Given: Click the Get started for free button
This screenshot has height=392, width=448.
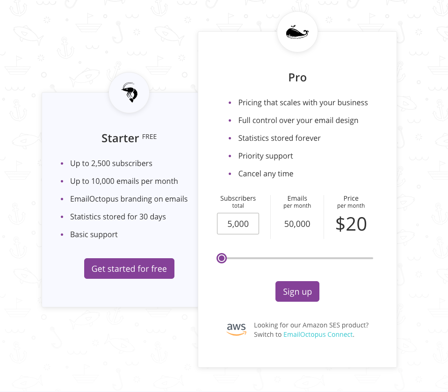Looking at the screenshot, I should (x=129, y=269).
